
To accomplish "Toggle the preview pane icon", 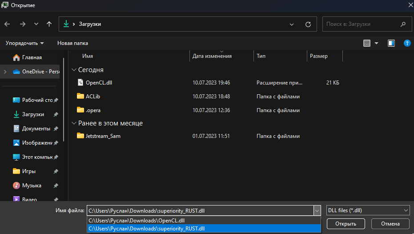I will [x=391, y=43].
